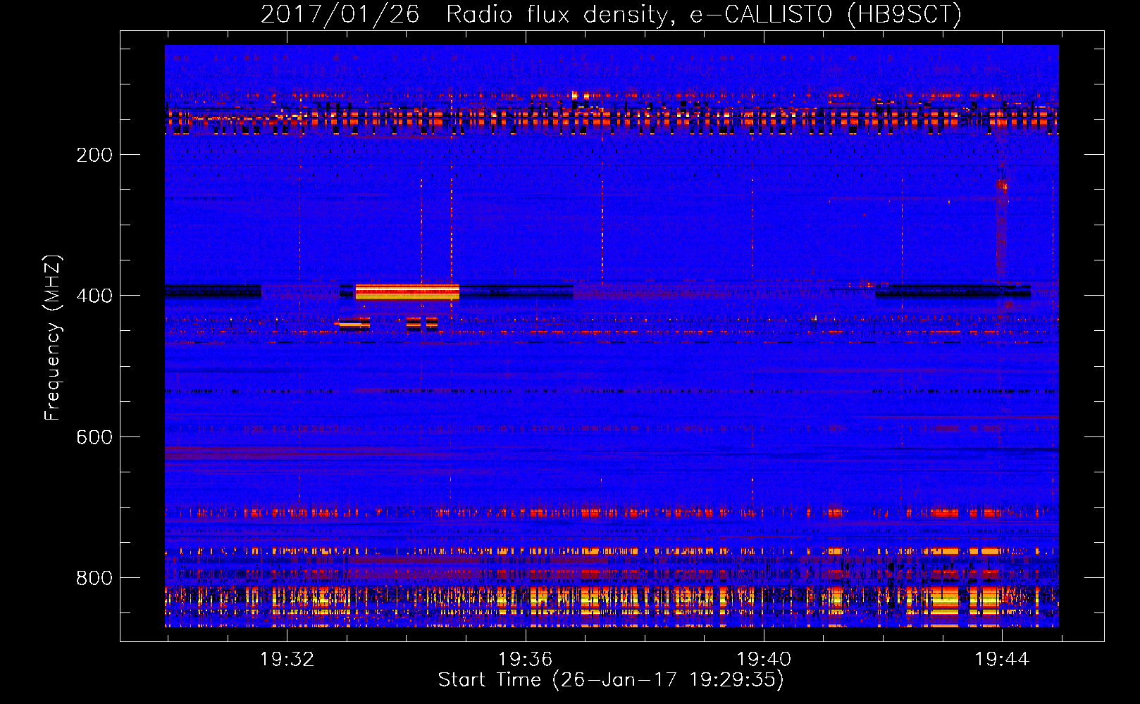The height and width of the screenshot is (704, 1140).
Task: Click the "800" frequency tick label
Action: [94, 578]
